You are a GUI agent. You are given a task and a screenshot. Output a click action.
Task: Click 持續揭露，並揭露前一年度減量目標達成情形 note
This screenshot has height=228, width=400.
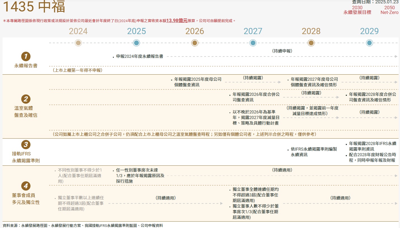(312, 111)
